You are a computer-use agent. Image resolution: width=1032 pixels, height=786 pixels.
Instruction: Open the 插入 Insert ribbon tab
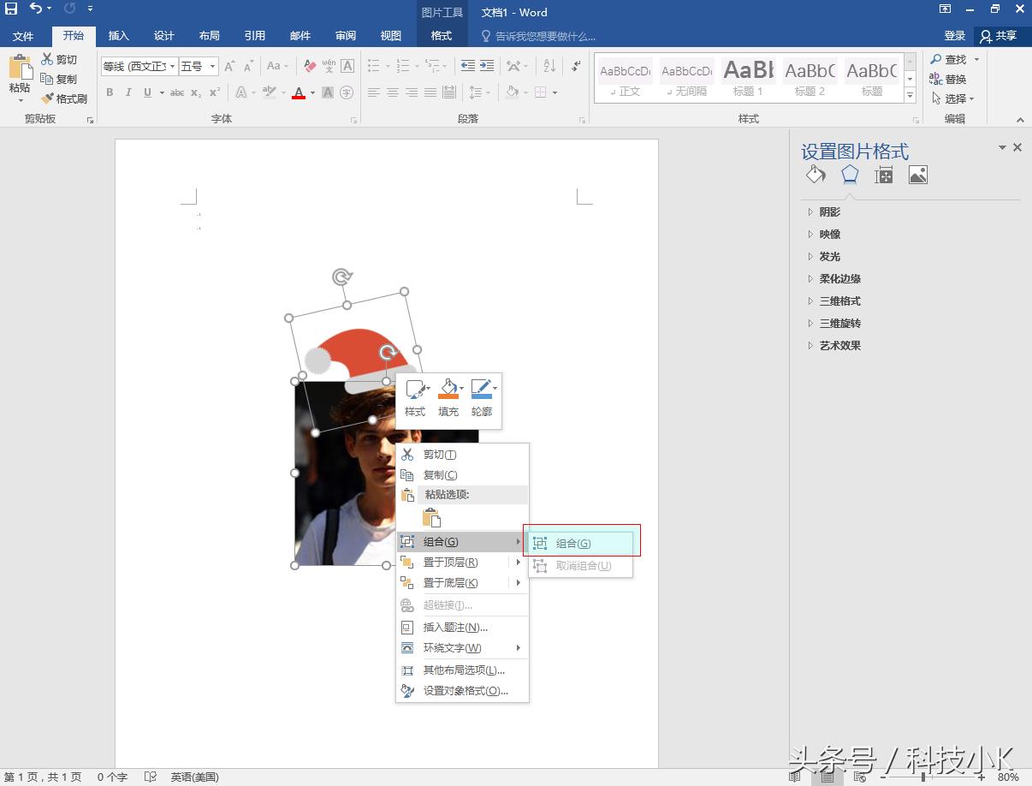[x=118, y=35]
